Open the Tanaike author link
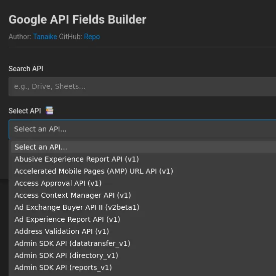The image size is (276, 276). [45, 37]
